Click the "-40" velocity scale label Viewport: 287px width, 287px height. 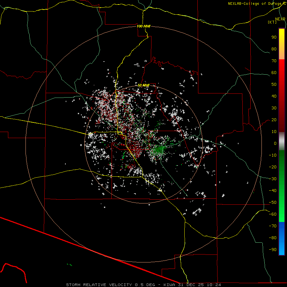point(273,191)
